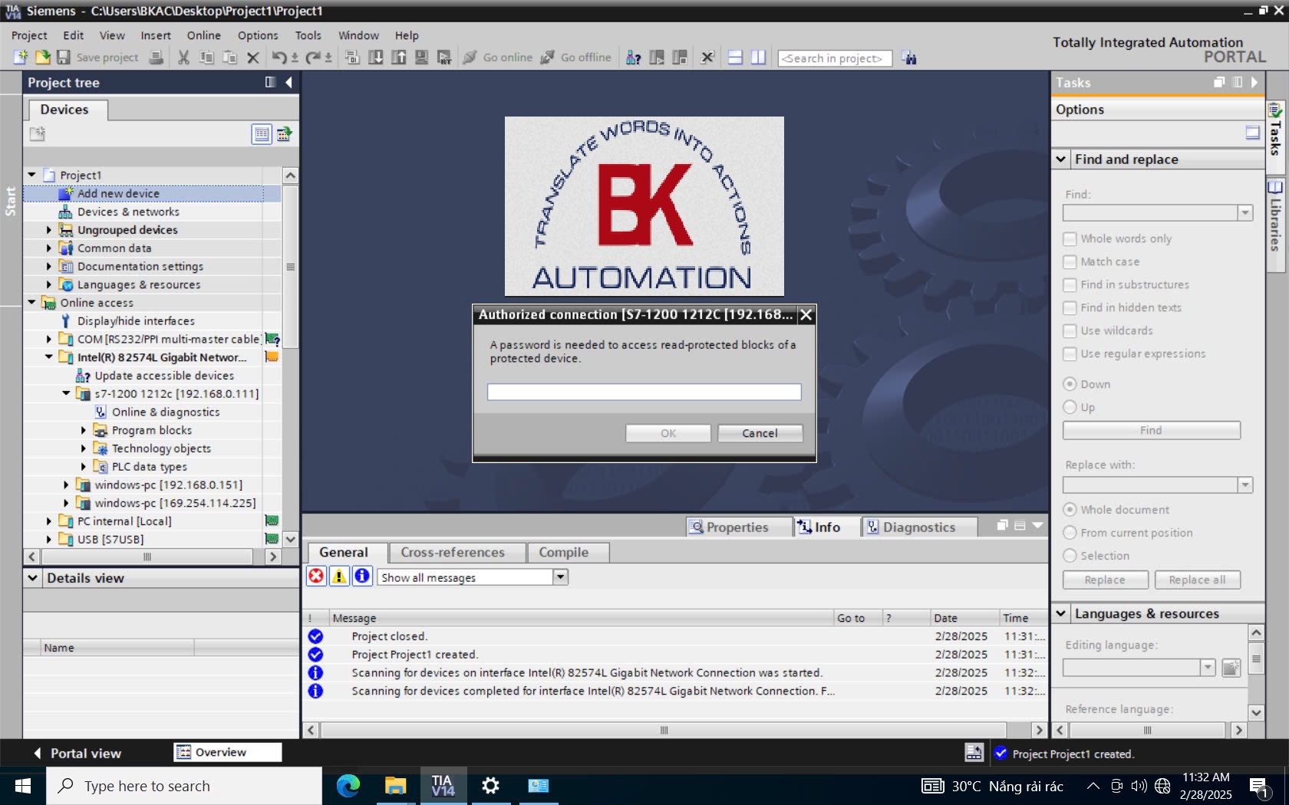Open the Find text dropdown
Screen dimensions: 1289x805
(x=1245, y=212)
